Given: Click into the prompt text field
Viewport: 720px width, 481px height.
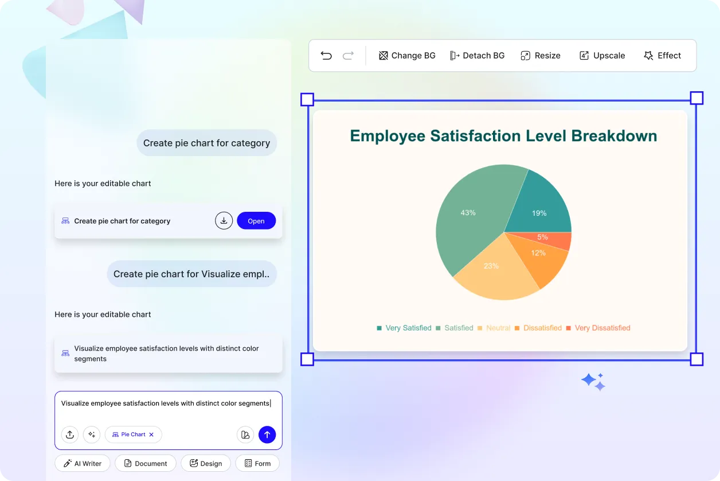Looking at the screenshot, I should [168, 404].
